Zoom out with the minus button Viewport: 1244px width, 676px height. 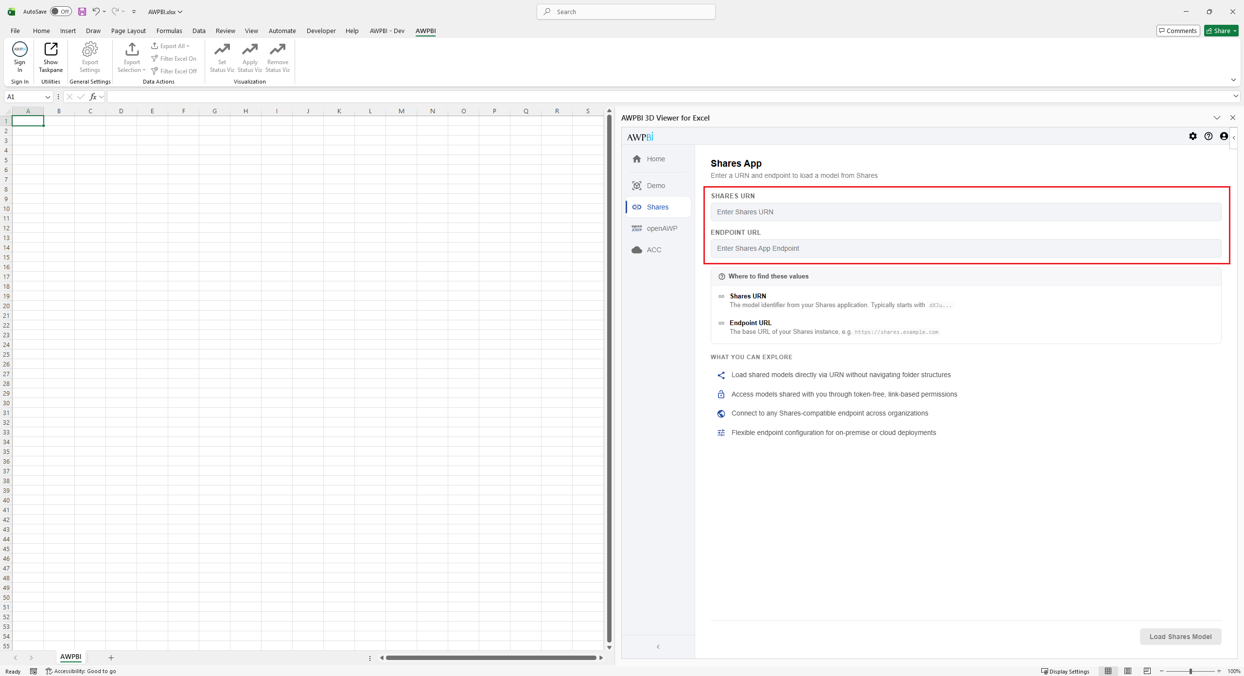(x=1162, y=671)
